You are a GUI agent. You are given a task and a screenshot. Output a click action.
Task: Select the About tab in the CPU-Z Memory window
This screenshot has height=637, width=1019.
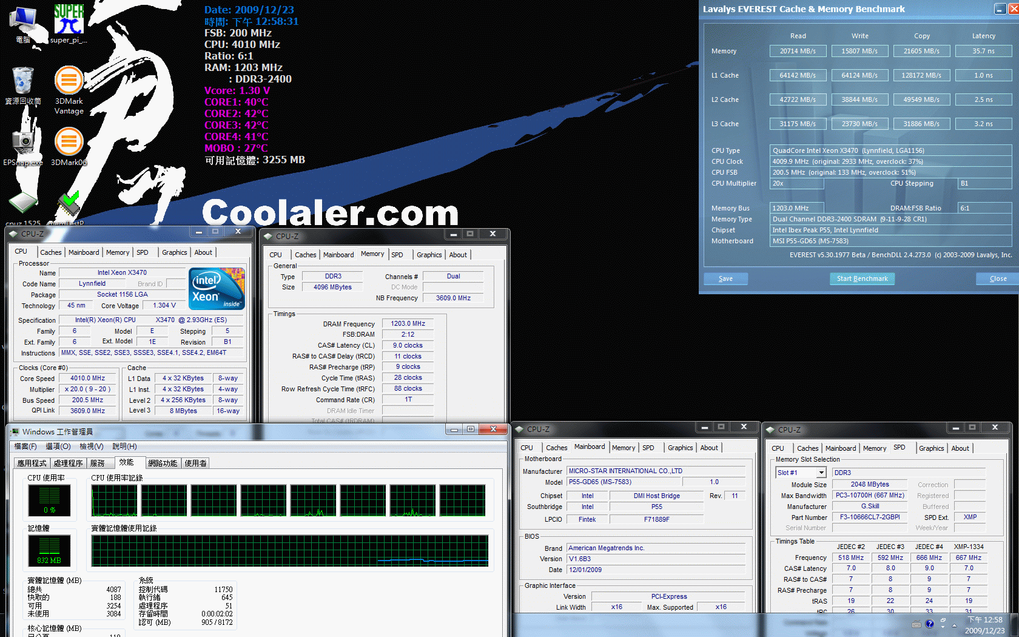(458, 255)
